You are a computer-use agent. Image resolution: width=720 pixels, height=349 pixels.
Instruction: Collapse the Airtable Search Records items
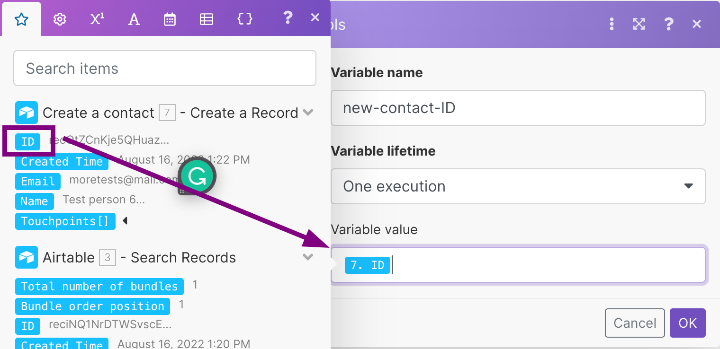(x=308, y=257)
